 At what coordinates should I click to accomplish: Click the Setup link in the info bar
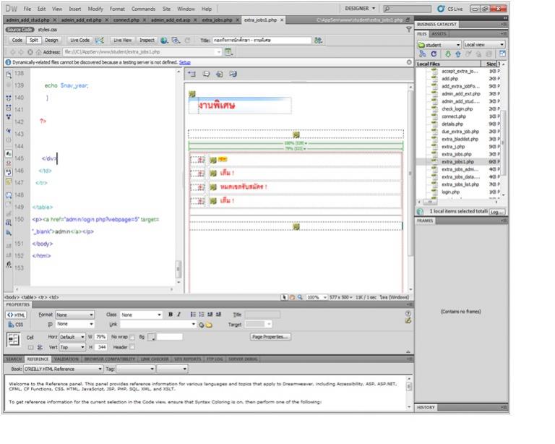point(185,63)
